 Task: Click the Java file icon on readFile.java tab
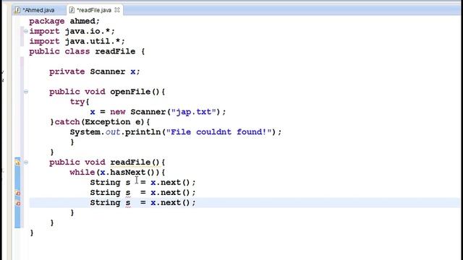[x=72, y=10]
